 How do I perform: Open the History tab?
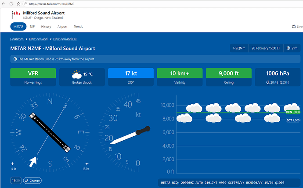tap(46, 27)
